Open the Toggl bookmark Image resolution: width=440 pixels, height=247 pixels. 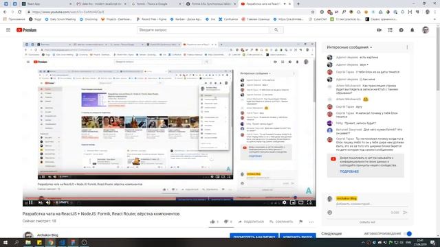tap(35, 19)
